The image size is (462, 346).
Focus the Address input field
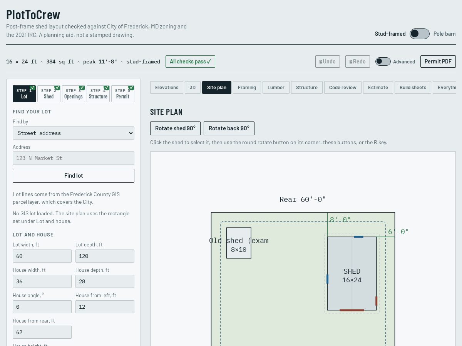pyautogui.click(x=74, y=158)
